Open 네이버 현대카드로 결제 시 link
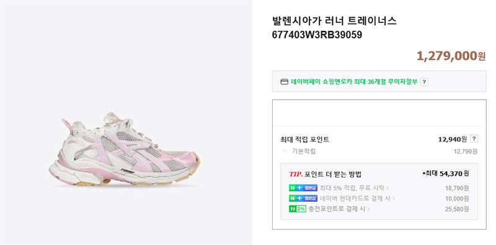 coord(357,199)
